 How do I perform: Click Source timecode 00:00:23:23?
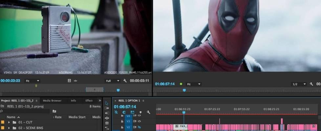coord(10,81)
